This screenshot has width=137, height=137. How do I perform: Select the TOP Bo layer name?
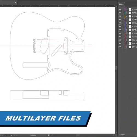coord(135,16)
